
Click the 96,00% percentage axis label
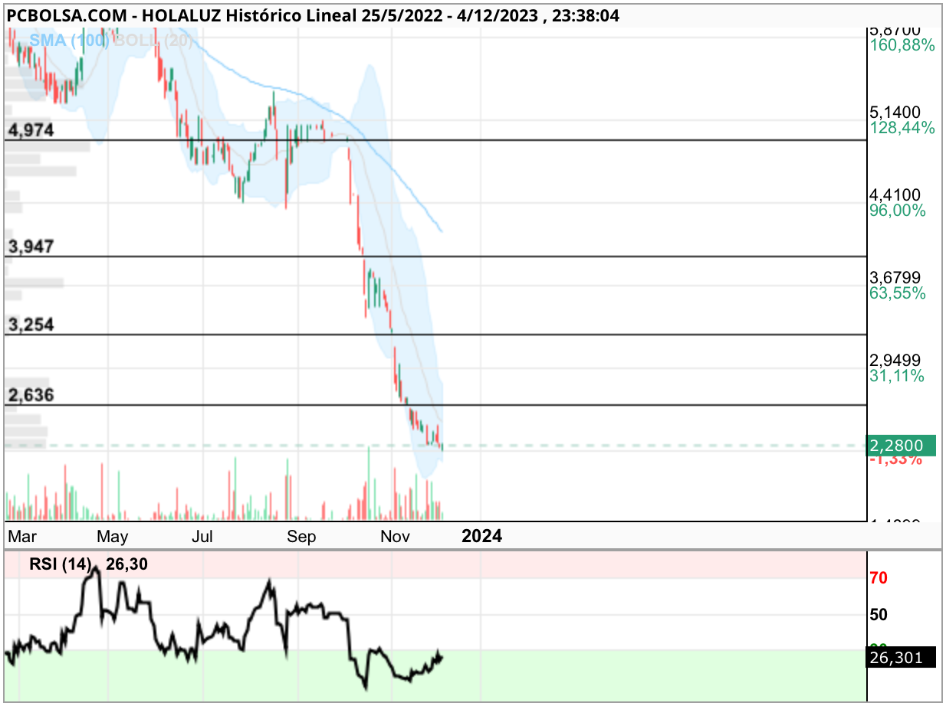click(898, 210)
